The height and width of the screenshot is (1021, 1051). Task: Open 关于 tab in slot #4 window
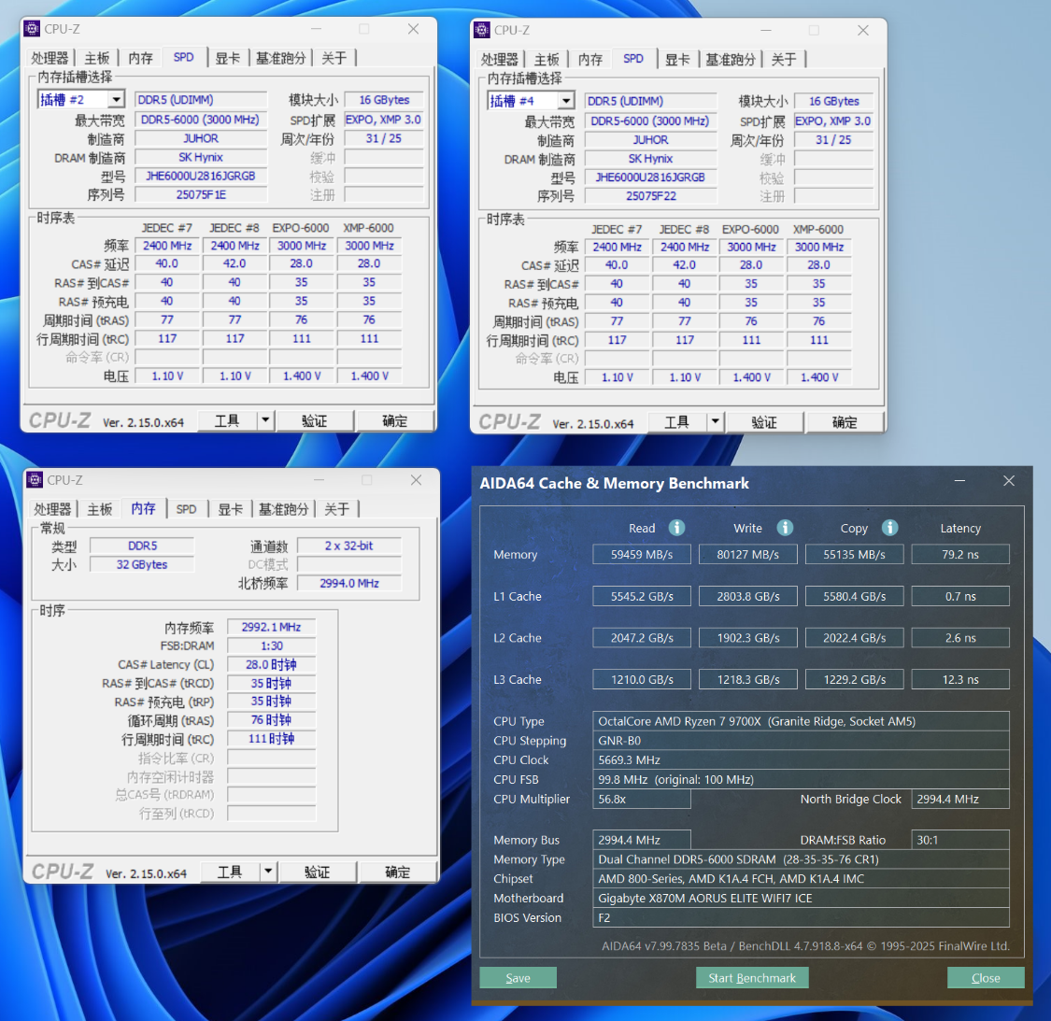pos(784,60)
